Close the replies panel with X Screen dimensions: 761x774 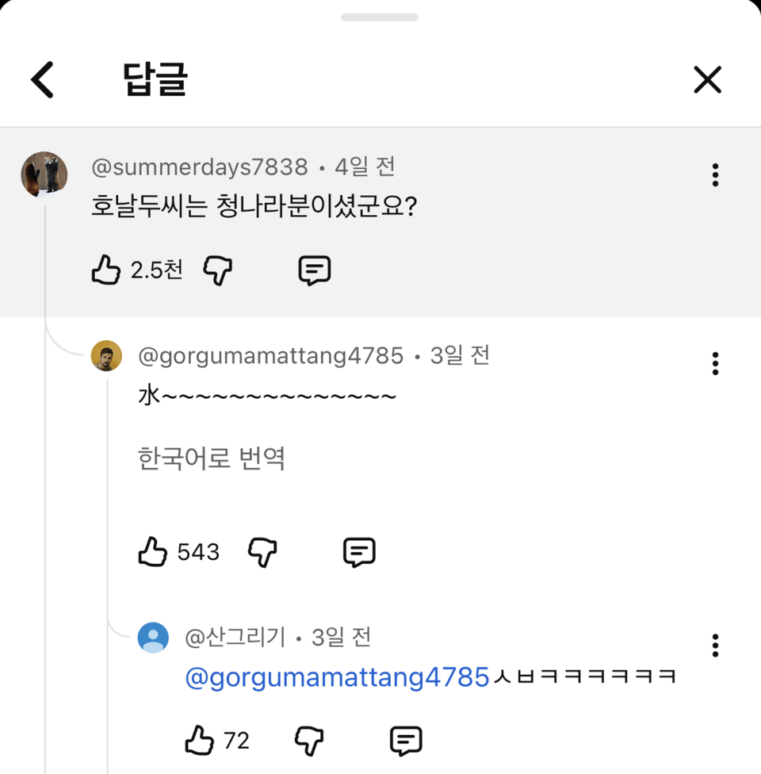[707, 80]
